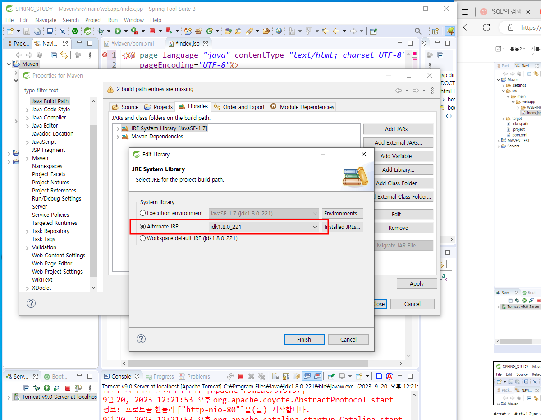Expand Tomcat v9.0 Server in Servers view
This screenshot has height=420, width=541.
pos(9,397)
